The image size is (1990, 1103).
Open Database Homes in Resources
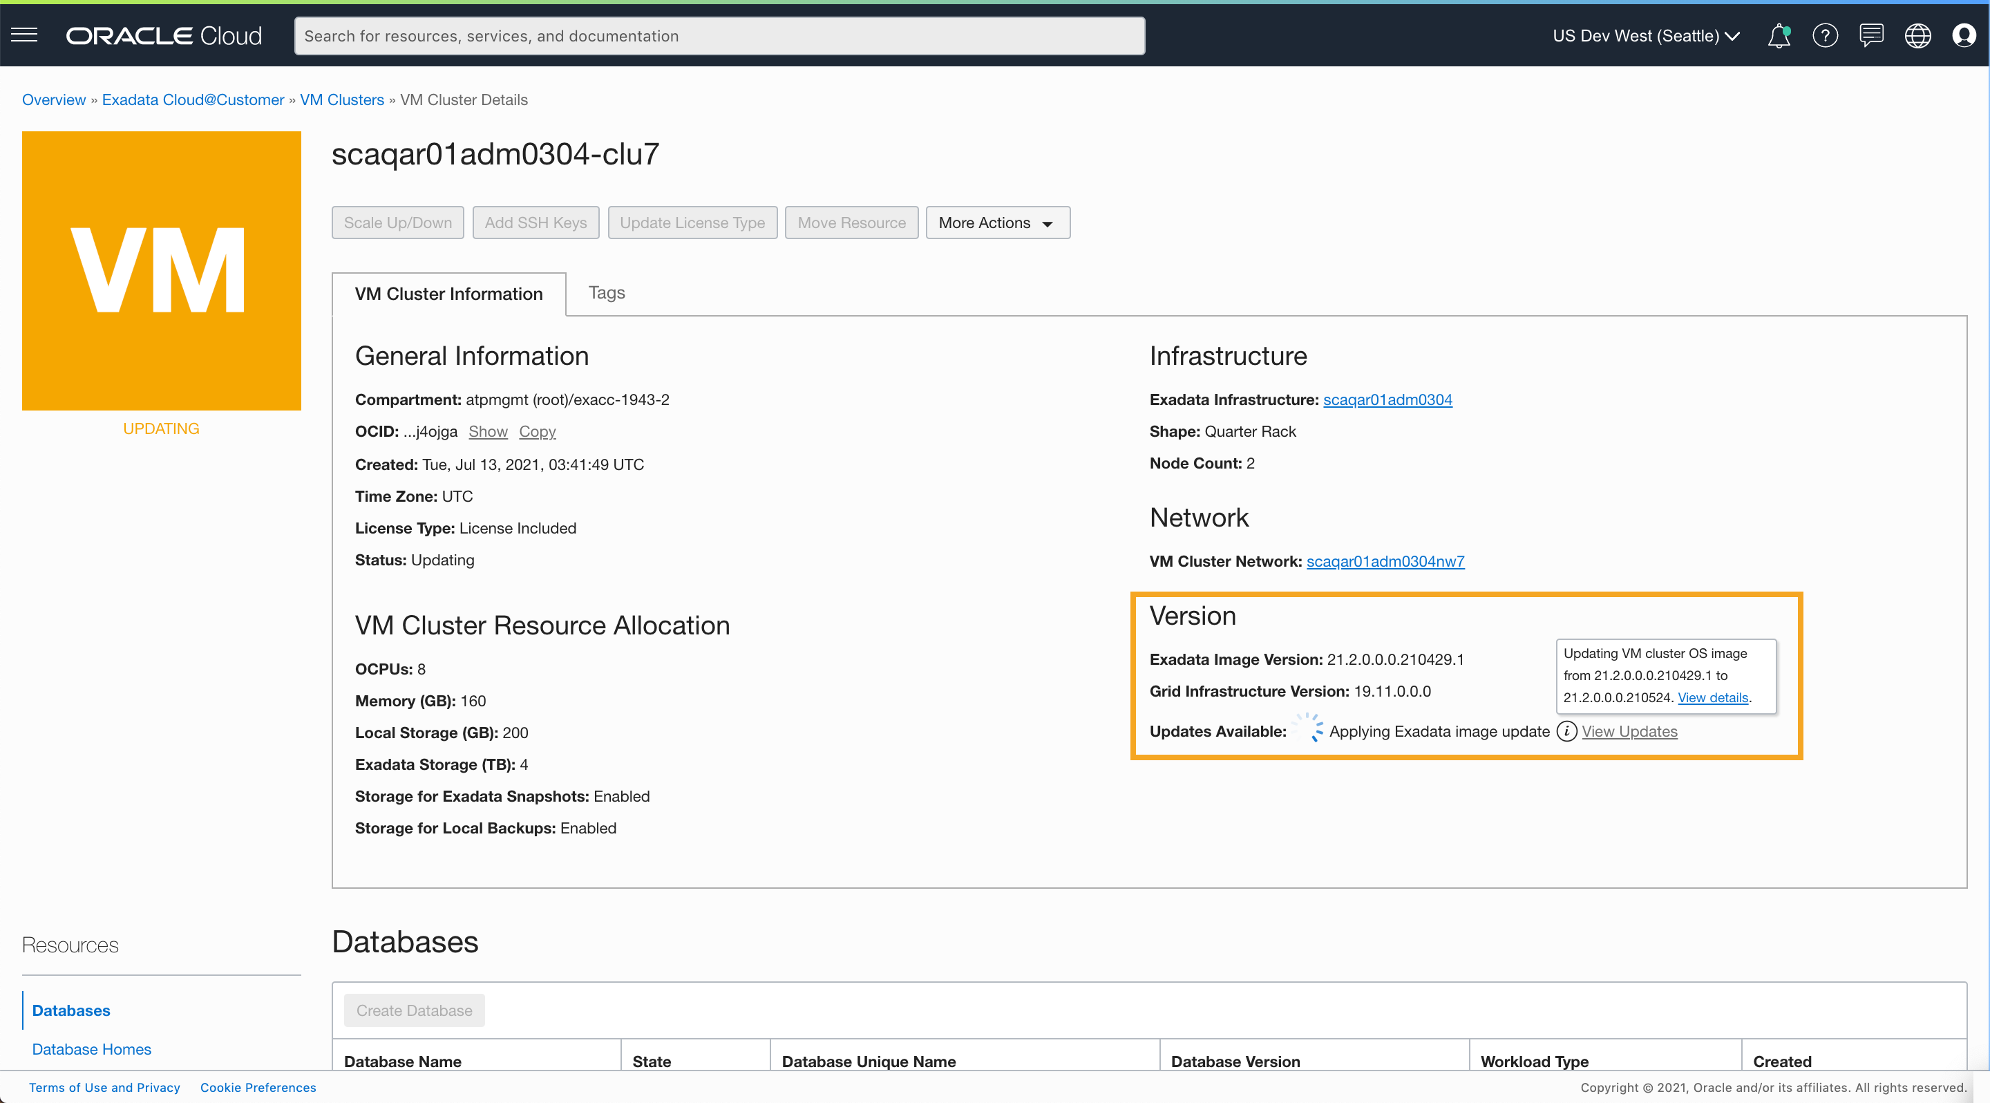[x=91, y=1049]
